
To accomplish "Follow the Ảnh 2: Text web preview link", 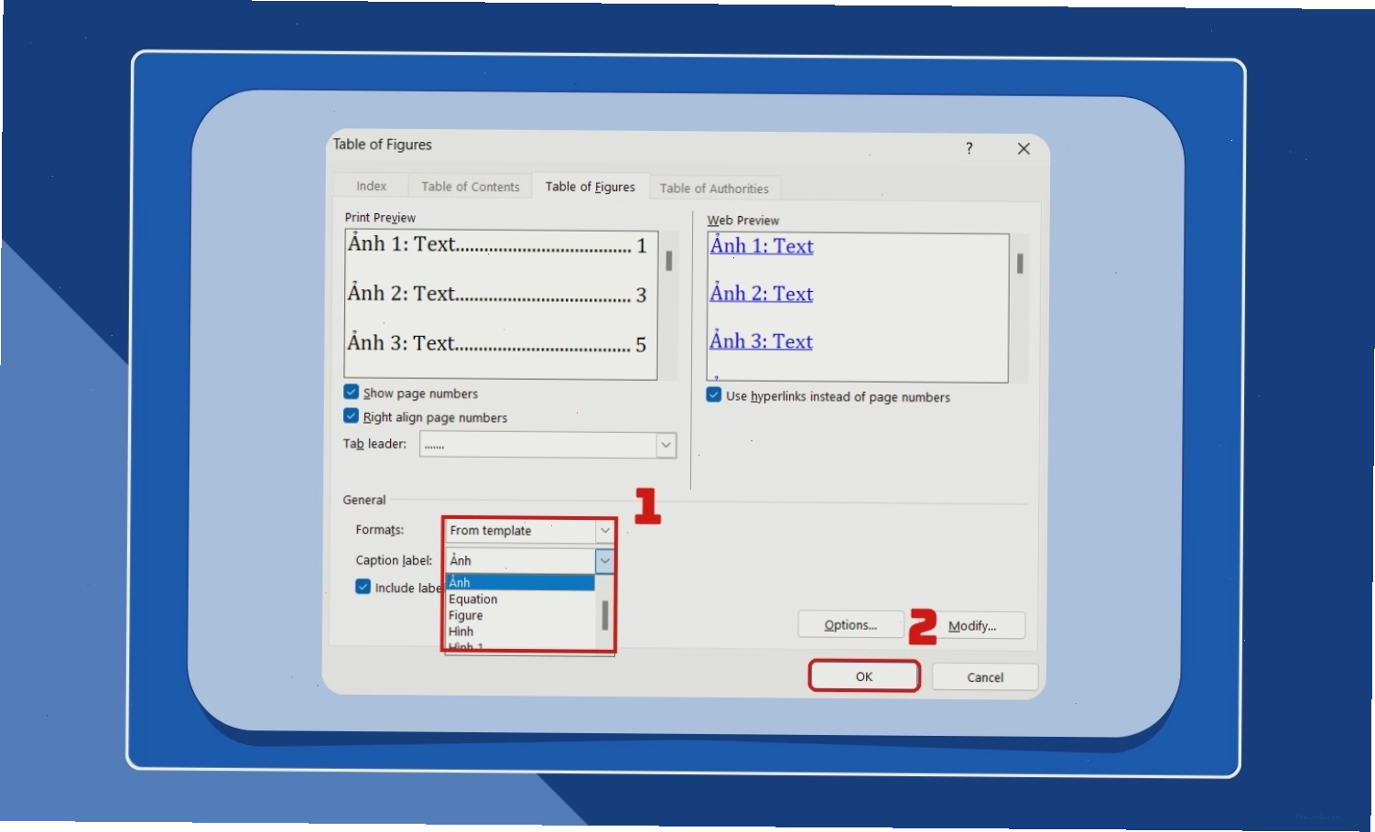I will (x=762, y=293).
